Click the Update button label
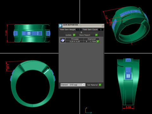152x114 pixels. click(68, 35)
